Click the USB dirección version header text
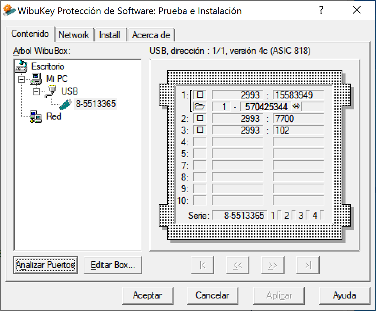Viewport: 376px width, 311px height. tap(230, 51)
